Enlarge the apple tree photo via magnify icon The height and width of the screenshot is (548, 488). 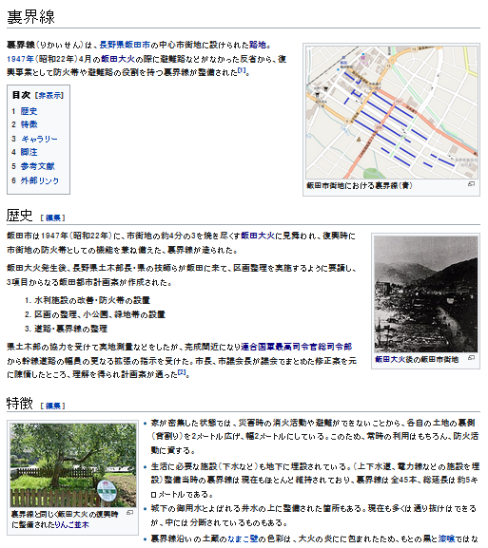click(x=130, y=513)
